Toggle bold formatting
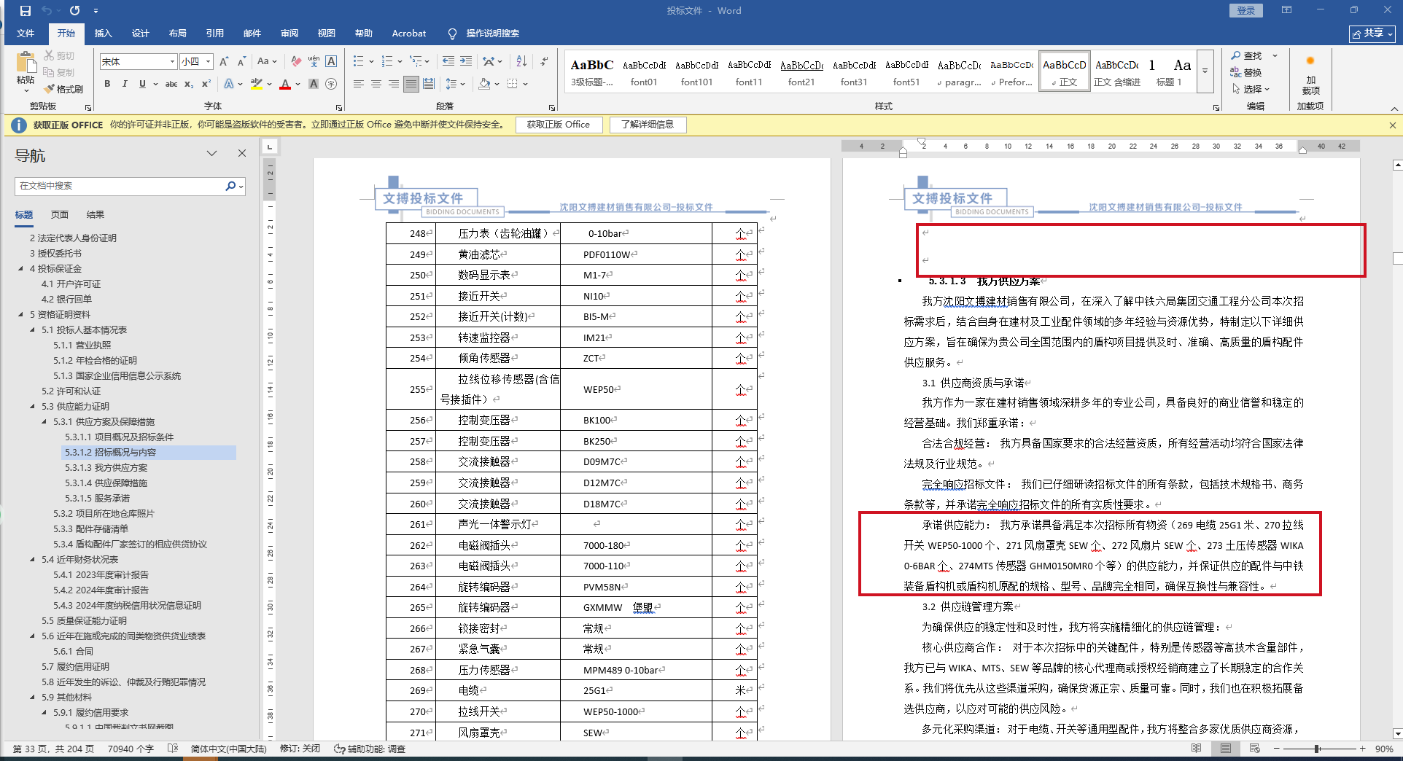1403x761 pixels. coord(107,84)
